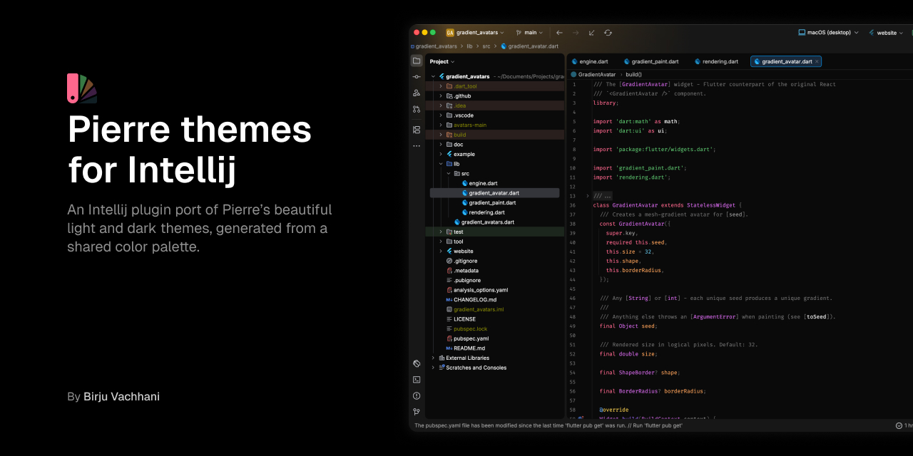The image size is (913, 456).
Task: Switch to the engine.dart tab
Action: pos(590,61)
